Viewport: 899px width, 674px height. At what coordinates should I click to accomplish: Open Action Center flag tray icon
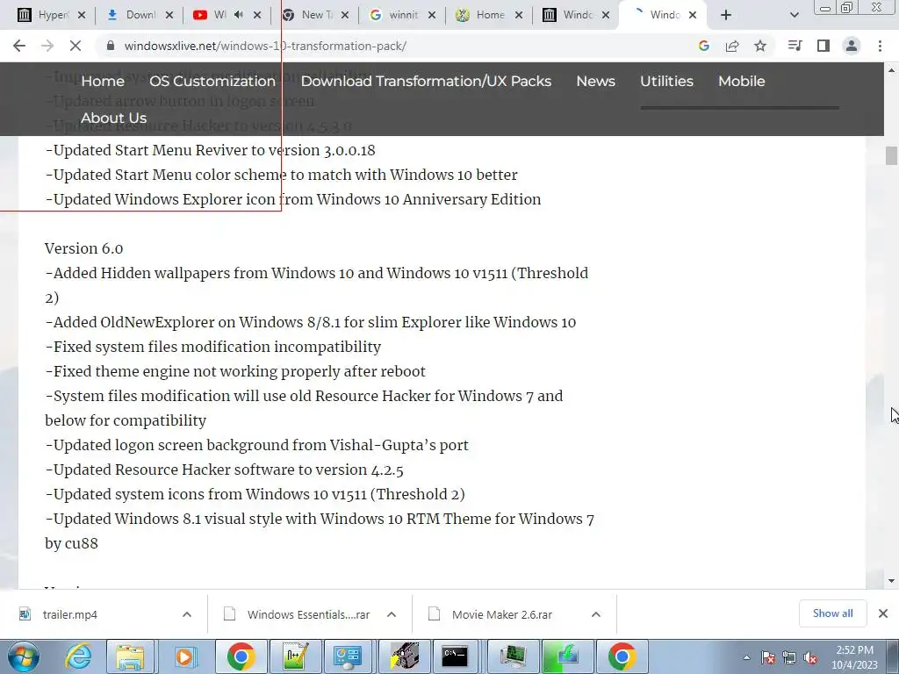click(x=768, y=657)
